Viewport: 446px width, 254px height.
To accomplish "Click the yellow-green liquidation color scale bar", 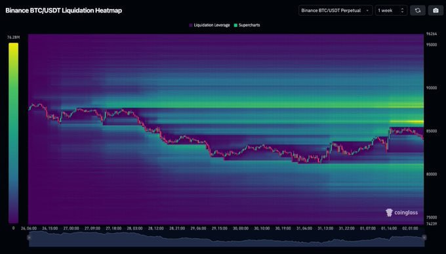I will (x=13, y=133).
